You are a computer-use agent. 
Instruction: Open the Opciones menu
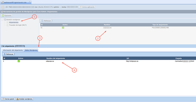click(7, 16)
